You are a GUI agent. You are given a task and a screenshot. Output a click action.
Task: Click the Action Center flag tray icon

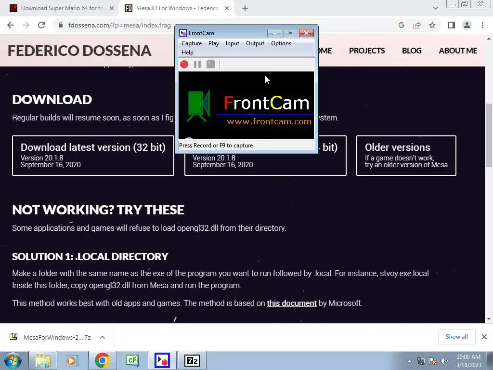click(x=433, y=361)
